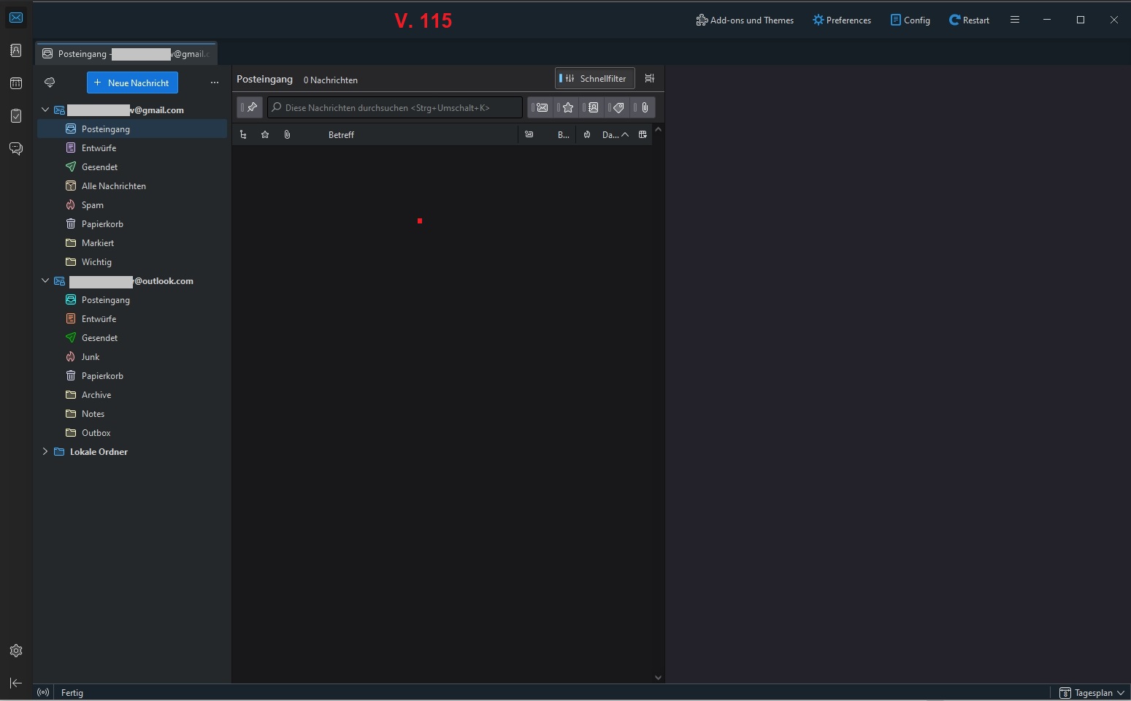Open the Markiert folder
Image resolution: width=1131 pixels, height=701 pixels.
tap(132, 242)
